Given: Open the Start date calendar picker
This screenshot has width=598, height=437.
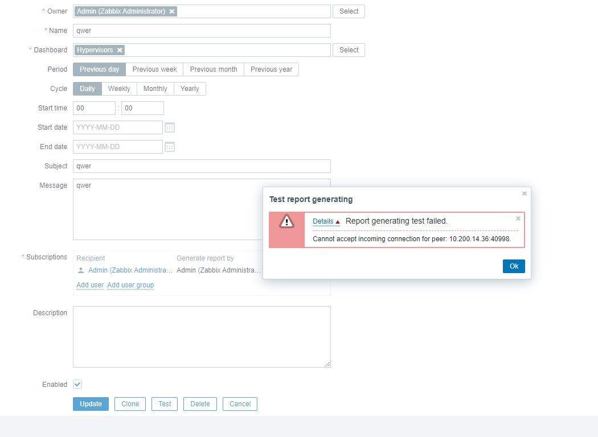Looking at the screenshot, I should pyautogui.click(x=170, y=127).
